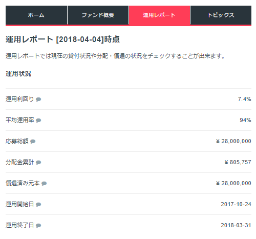Image resolution: width=256 pixels, height=239 pixels.
Task: Switch to the ファンド概要 tab
Action: (x=98, y=15)
